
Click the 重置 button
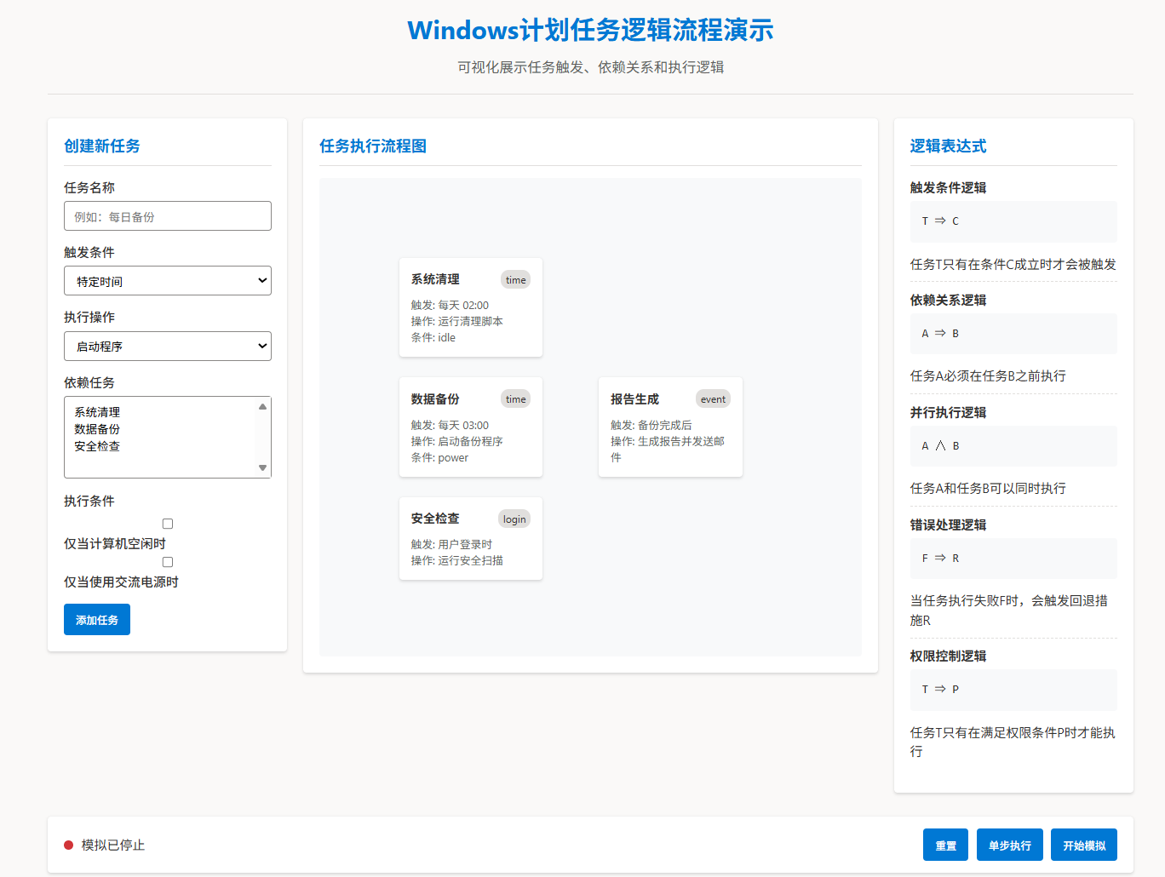click(x=945, y=845)
